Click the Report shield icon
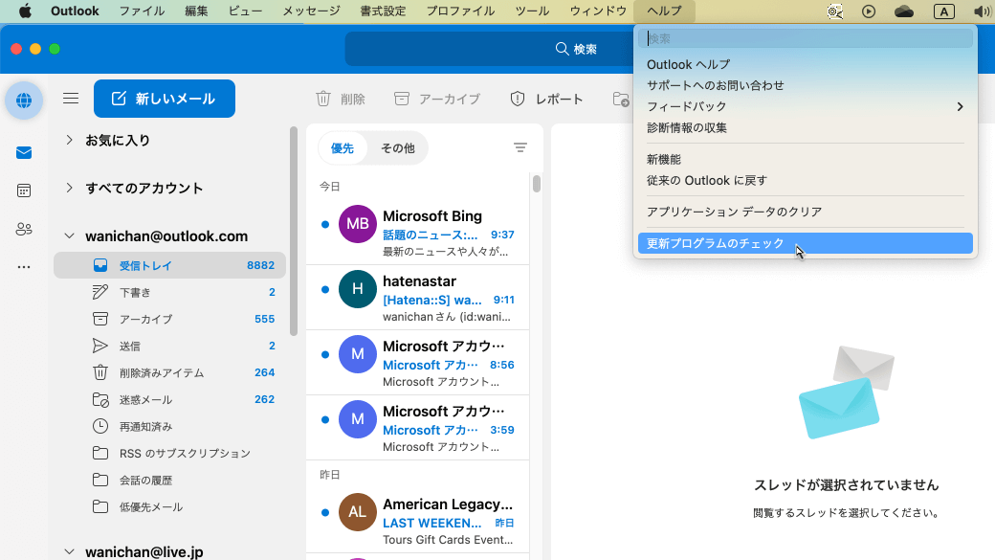 [518, 99]
